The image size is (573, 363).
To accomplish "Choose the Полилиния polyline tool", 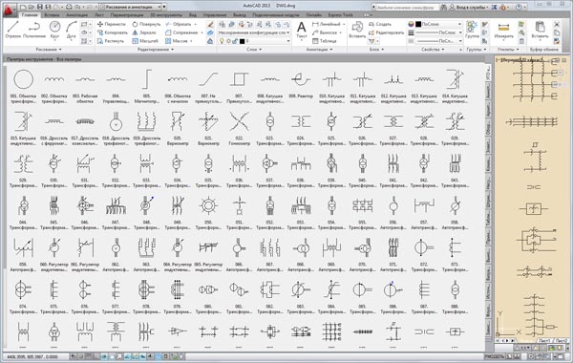I will tap(34, 30).
